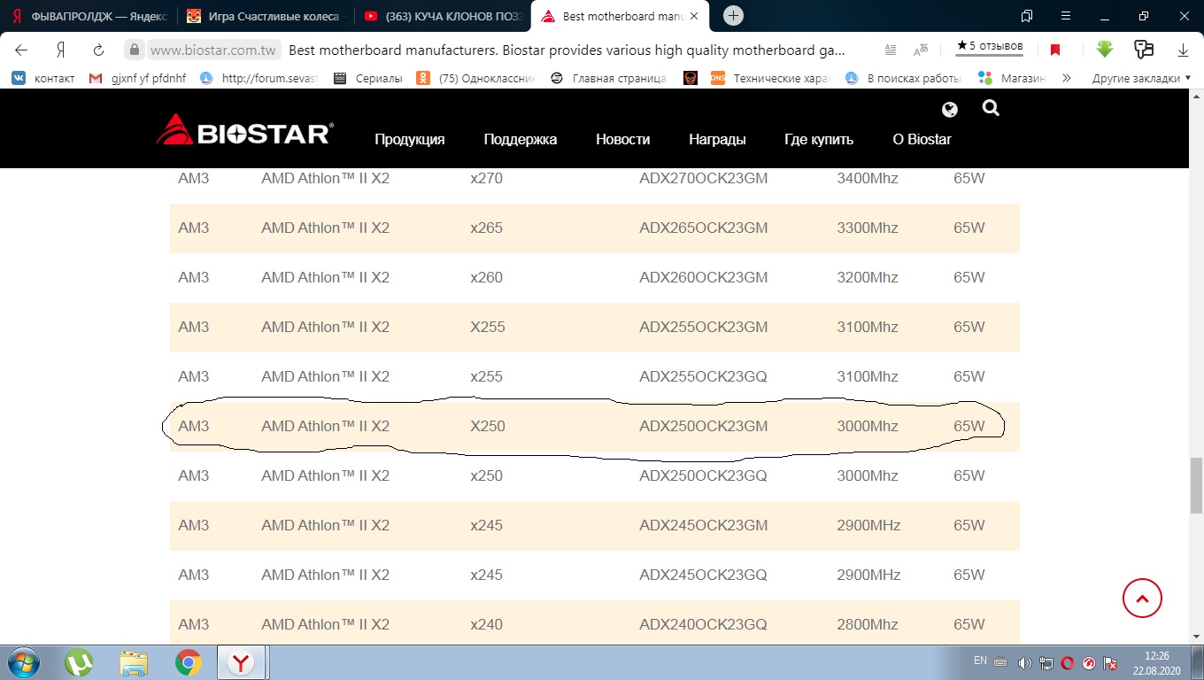Viewport: 1204px width, 680px height.
Task: Click the ADX260OCK23GM cell
Action: (x=704, y=277)
